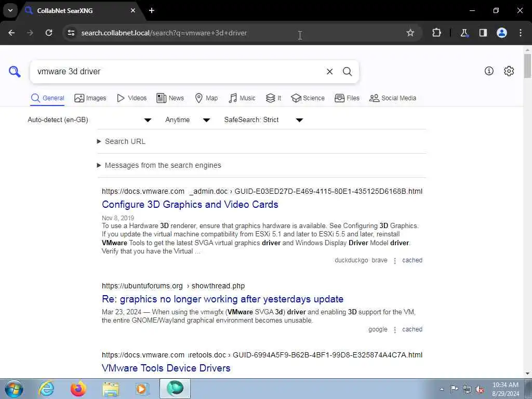Image resolution: width=532 pixels, height=399 pixels.
Task: Click the docs.vmware.com URL of first result
Action: pyautogui.click(x=262, y=191)
